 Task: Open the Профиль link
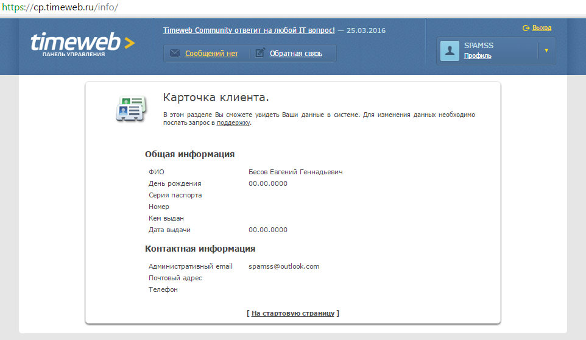478,56
